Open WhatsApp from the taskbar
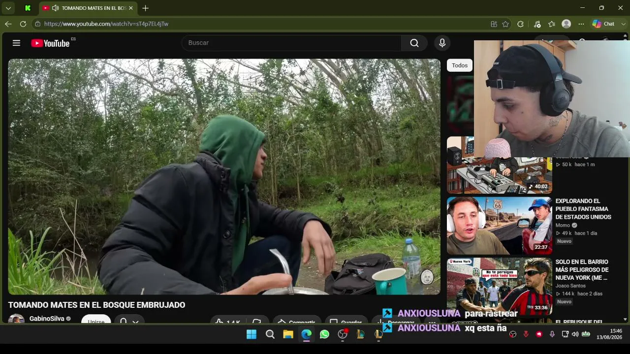This screenshot has height=354, width=630. tap(324, 334)
